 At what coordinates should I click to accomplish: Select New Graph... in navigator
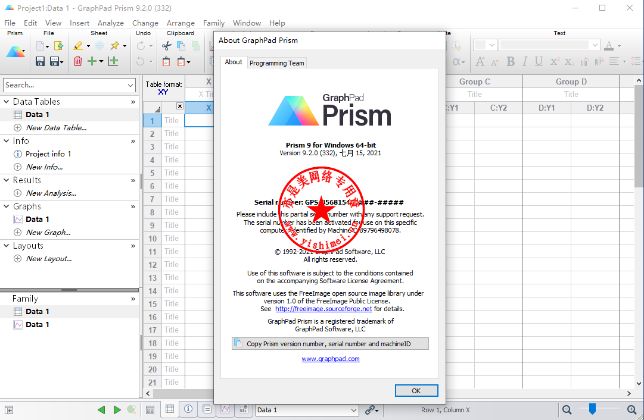(x=48, y=233)
